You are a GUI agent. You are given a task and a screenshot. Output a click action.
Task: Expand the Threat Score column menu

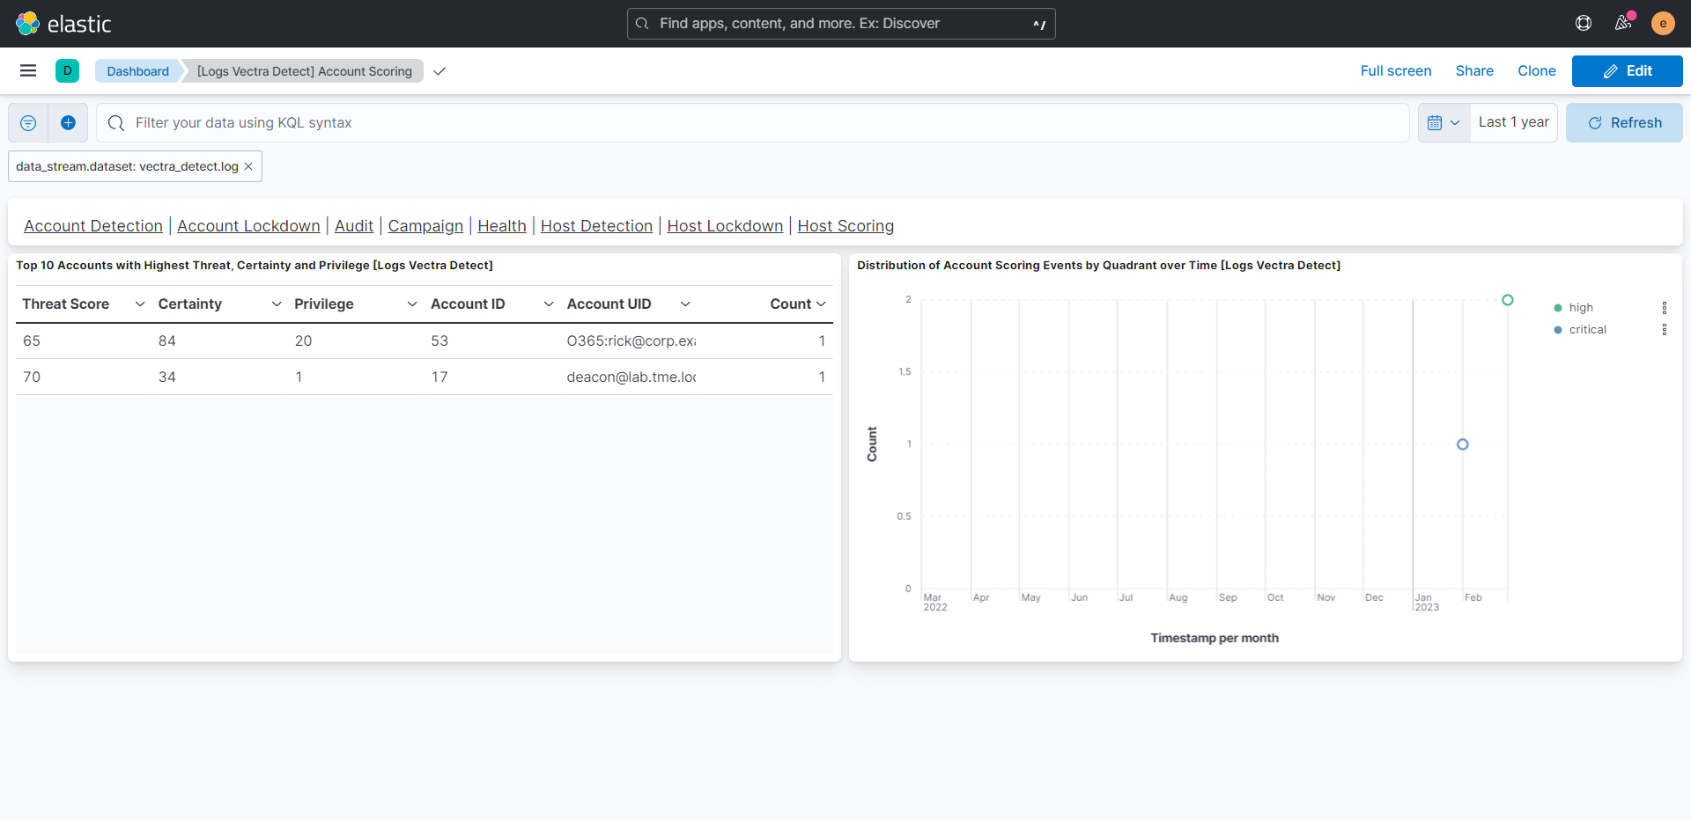pyautogui.click(x=140, y=304)
